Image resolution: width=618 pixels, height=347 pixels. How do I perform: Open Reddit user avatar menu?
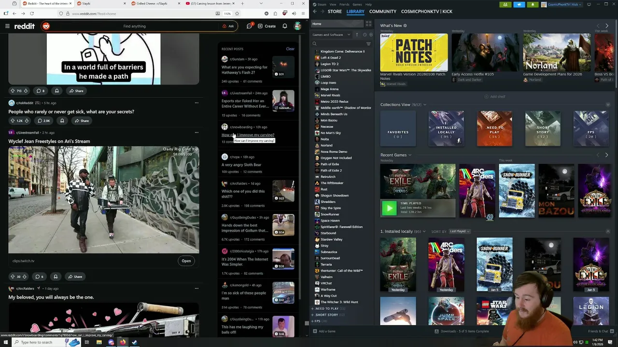pyautogui.click(x=298, y=26)
